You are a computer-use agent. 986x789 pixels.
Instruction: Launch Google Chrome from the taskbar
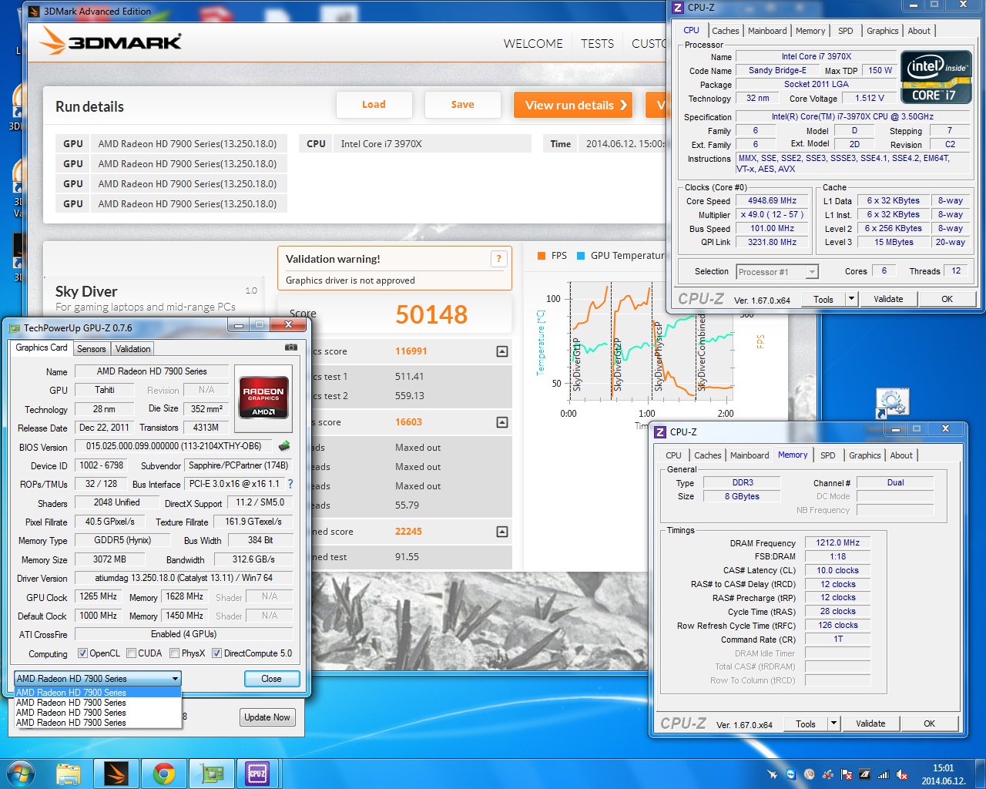click(x=163, y=773)
